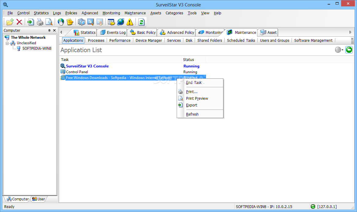Click the new folder with plus toolbar icon
The image size is (357, 212).
pyautogui.click(x=10, y=22)
